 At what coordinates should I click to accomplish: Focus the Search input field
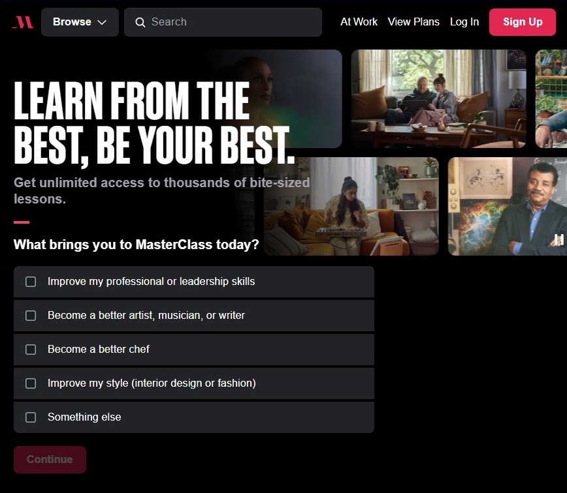[x=223, y=22]
